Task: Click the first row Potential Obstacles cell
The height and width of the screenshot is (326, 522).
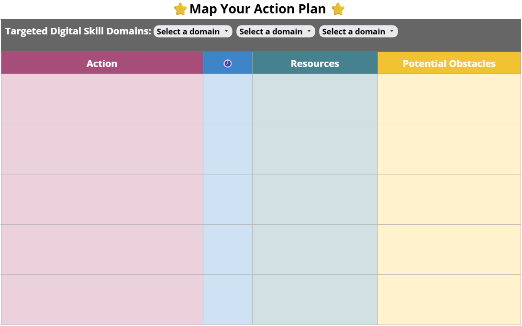Action: tap(448, 99)
